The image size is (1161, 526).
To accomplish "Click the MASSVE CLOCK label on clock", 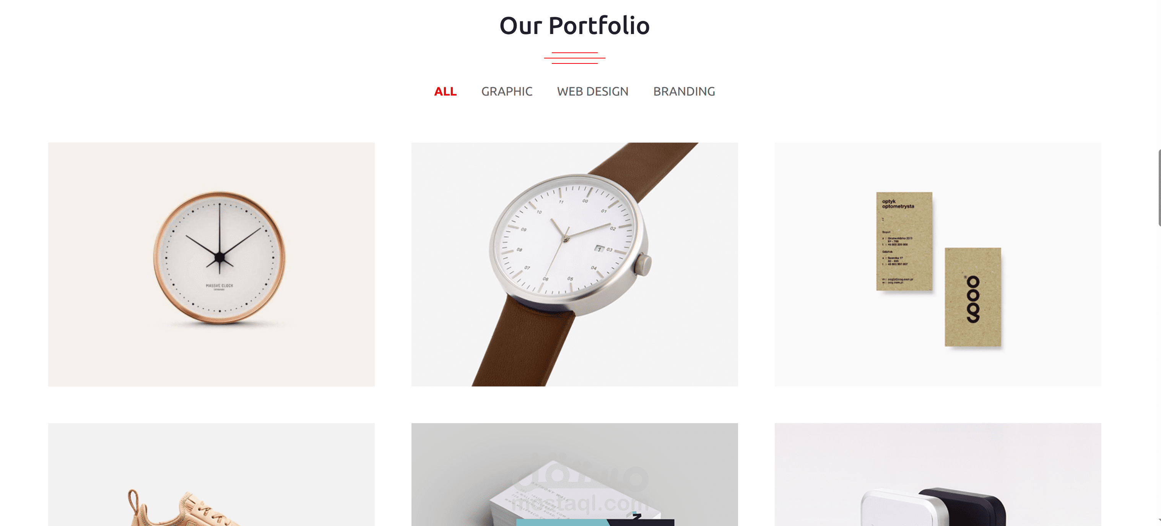I will [220, 286].
